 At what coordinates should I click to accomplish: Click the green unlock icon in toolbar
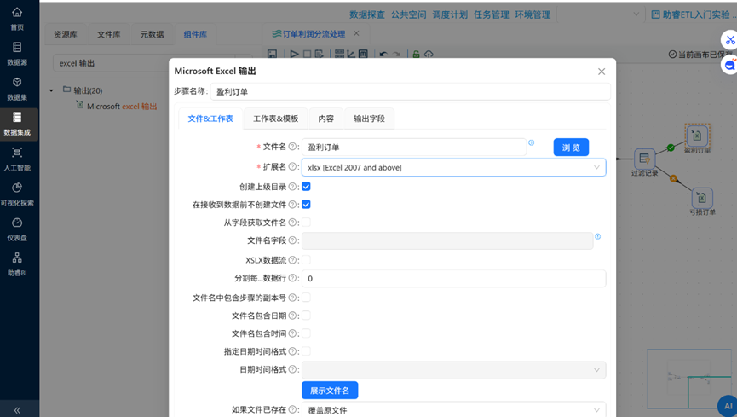coord(416,54)
